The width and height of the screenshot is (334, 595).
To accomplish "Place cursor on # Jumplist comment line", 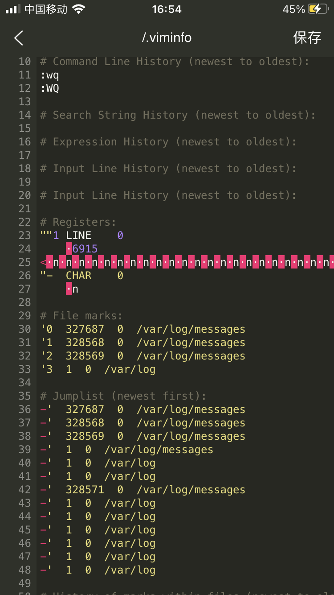I will pos(123,396).
